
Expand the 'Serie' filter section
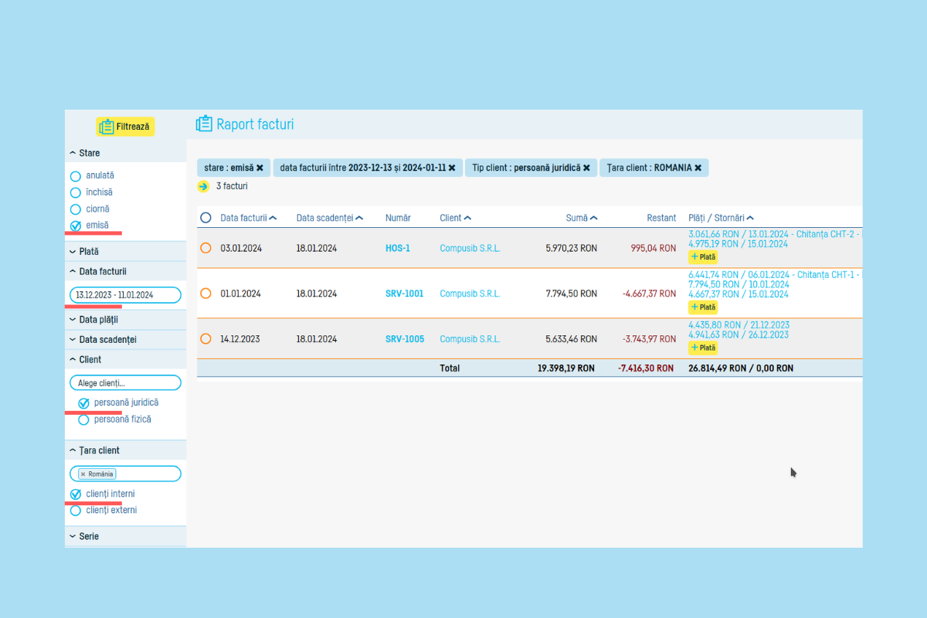(x=88, y=536)
